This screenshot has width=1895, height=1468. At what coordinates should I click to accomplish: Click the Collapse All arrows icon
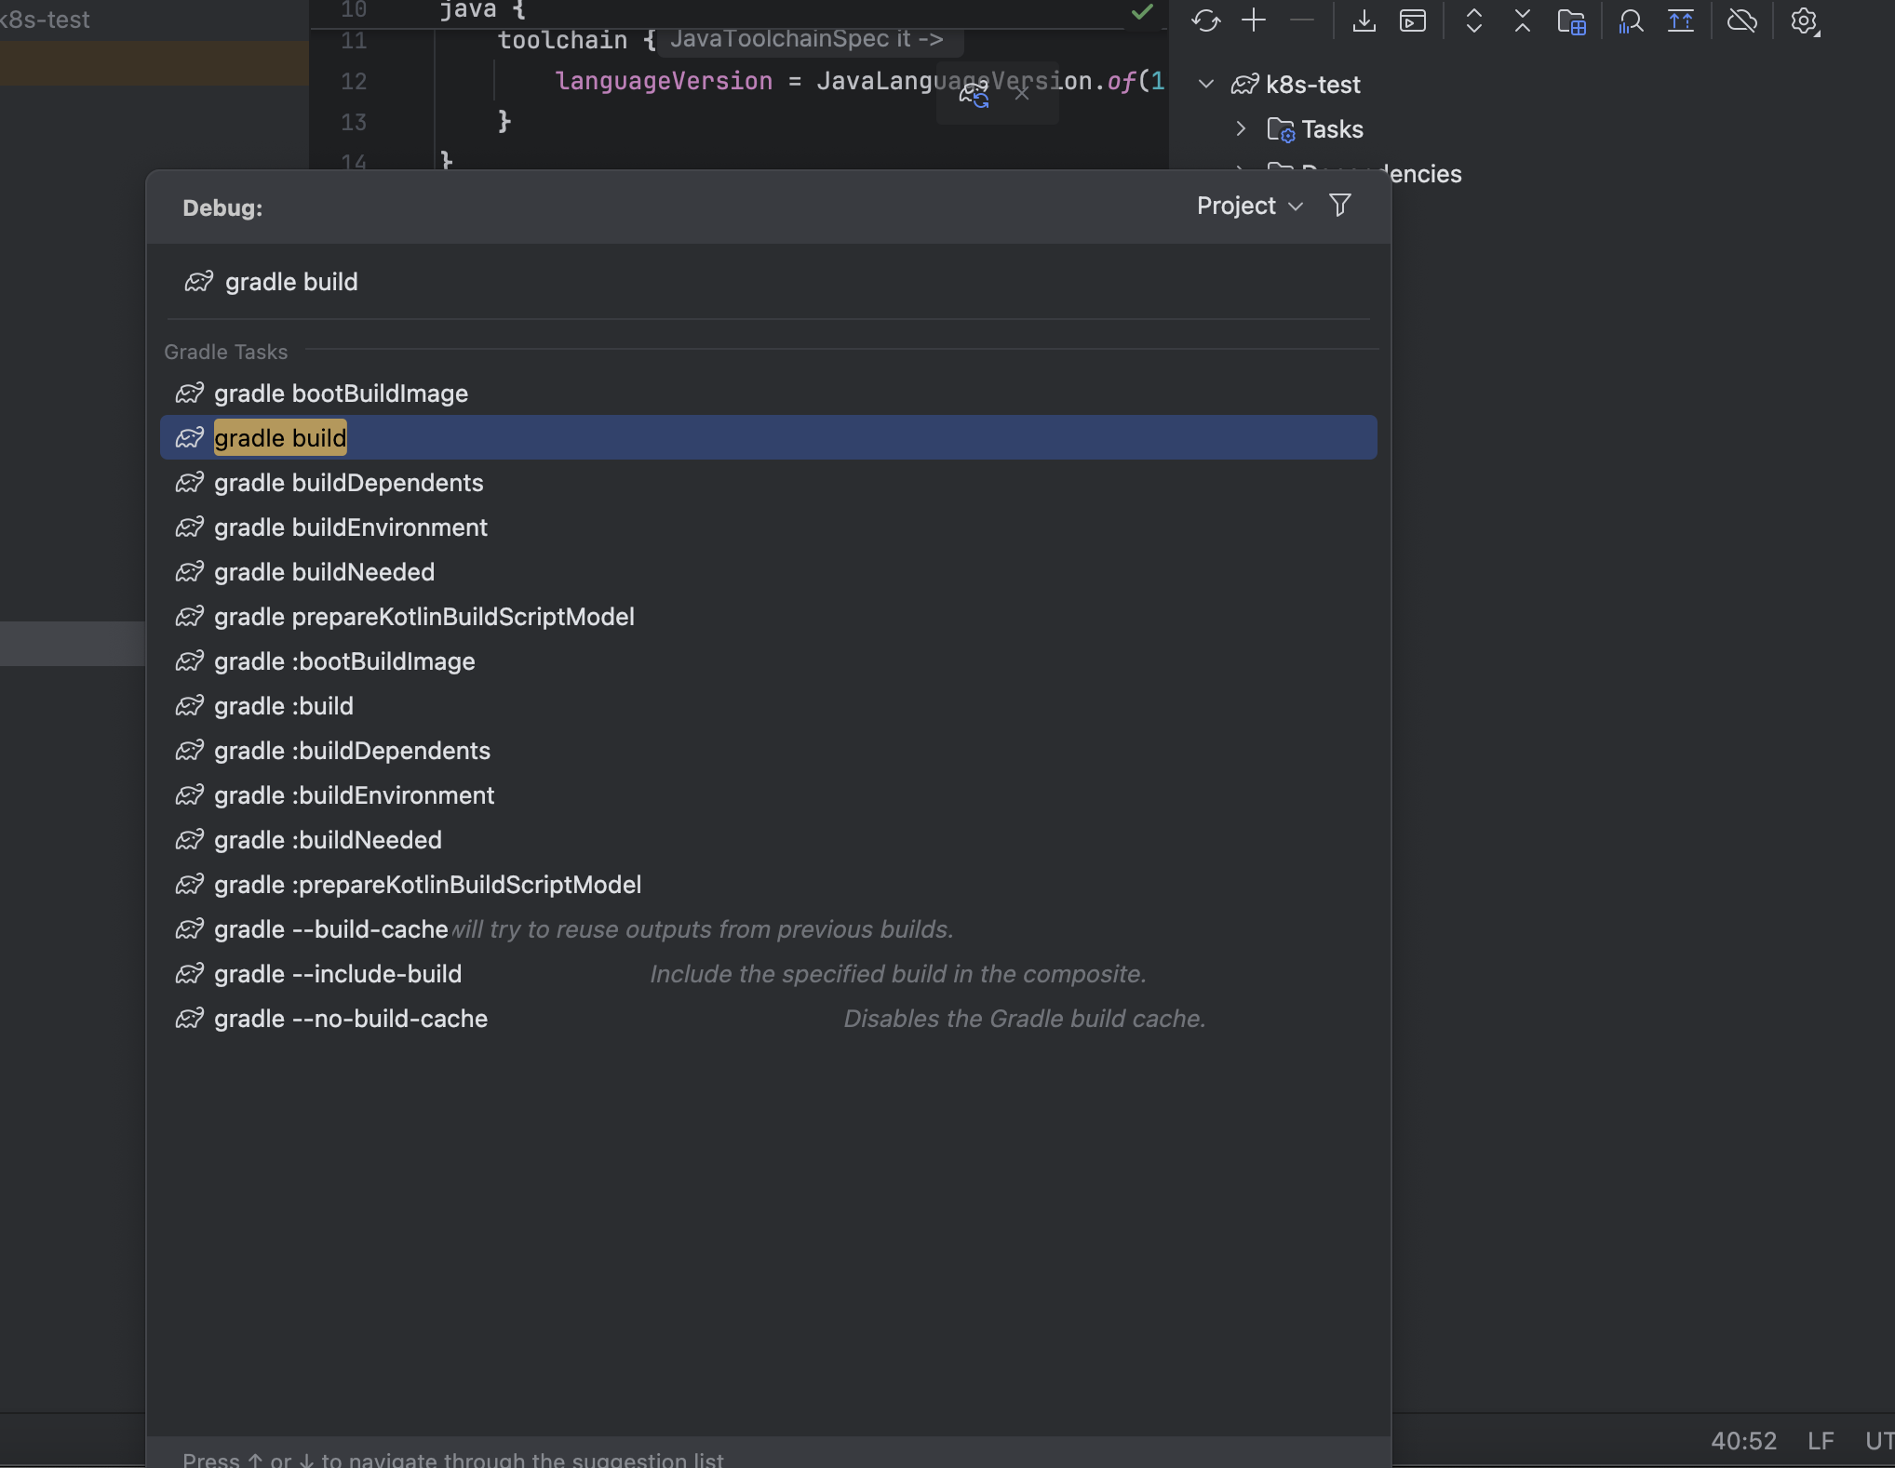(x=1522, y=20)
